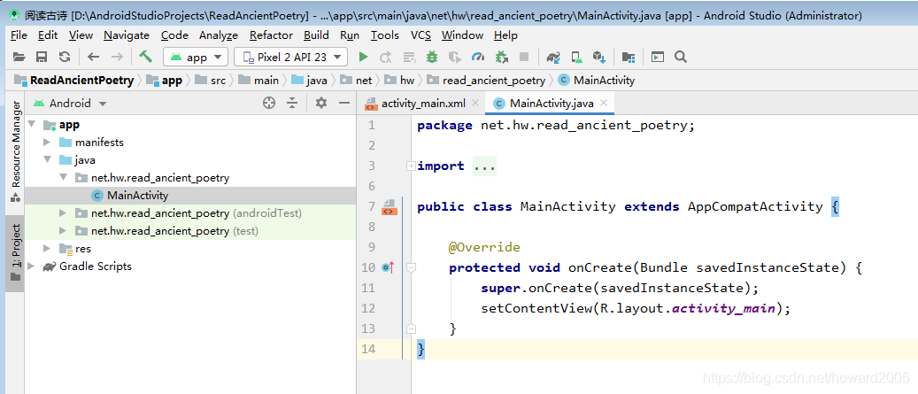
Task: Open the Android project view dropdown
Action: point(70,103)
